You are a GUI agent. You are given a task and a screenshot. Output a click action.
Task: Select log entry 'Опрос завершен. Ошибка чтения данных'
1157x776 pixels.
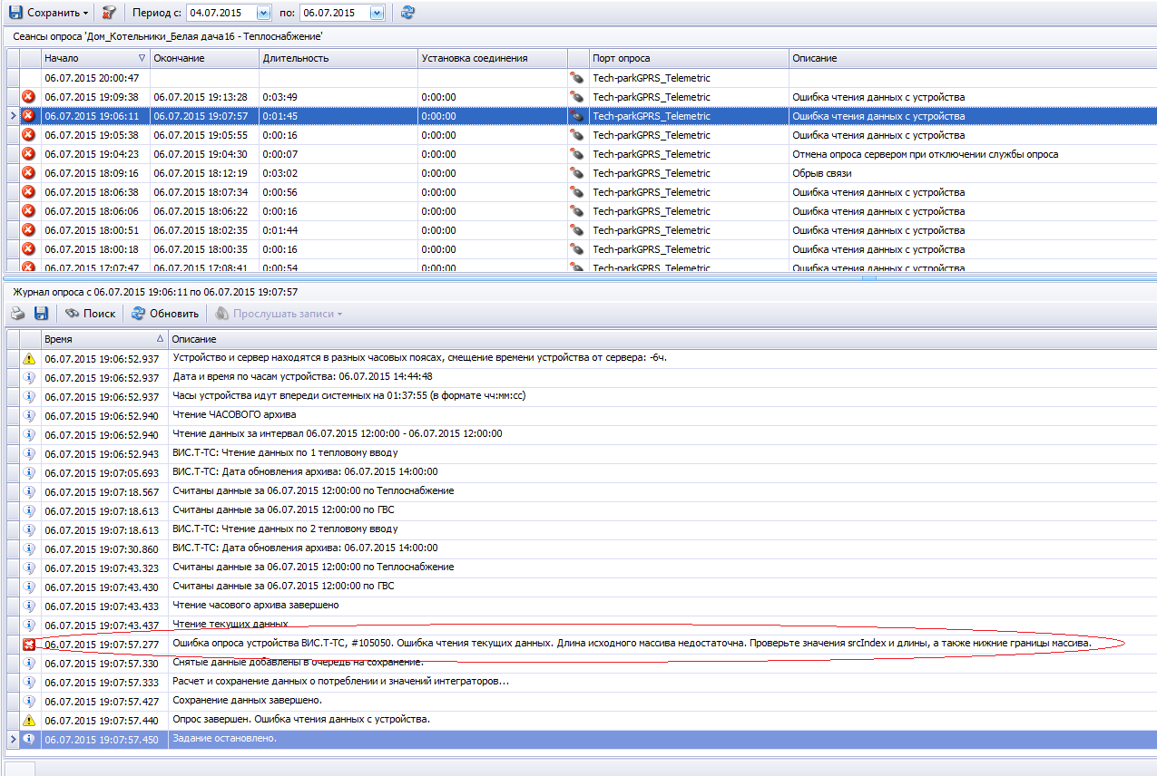[301, 720]
